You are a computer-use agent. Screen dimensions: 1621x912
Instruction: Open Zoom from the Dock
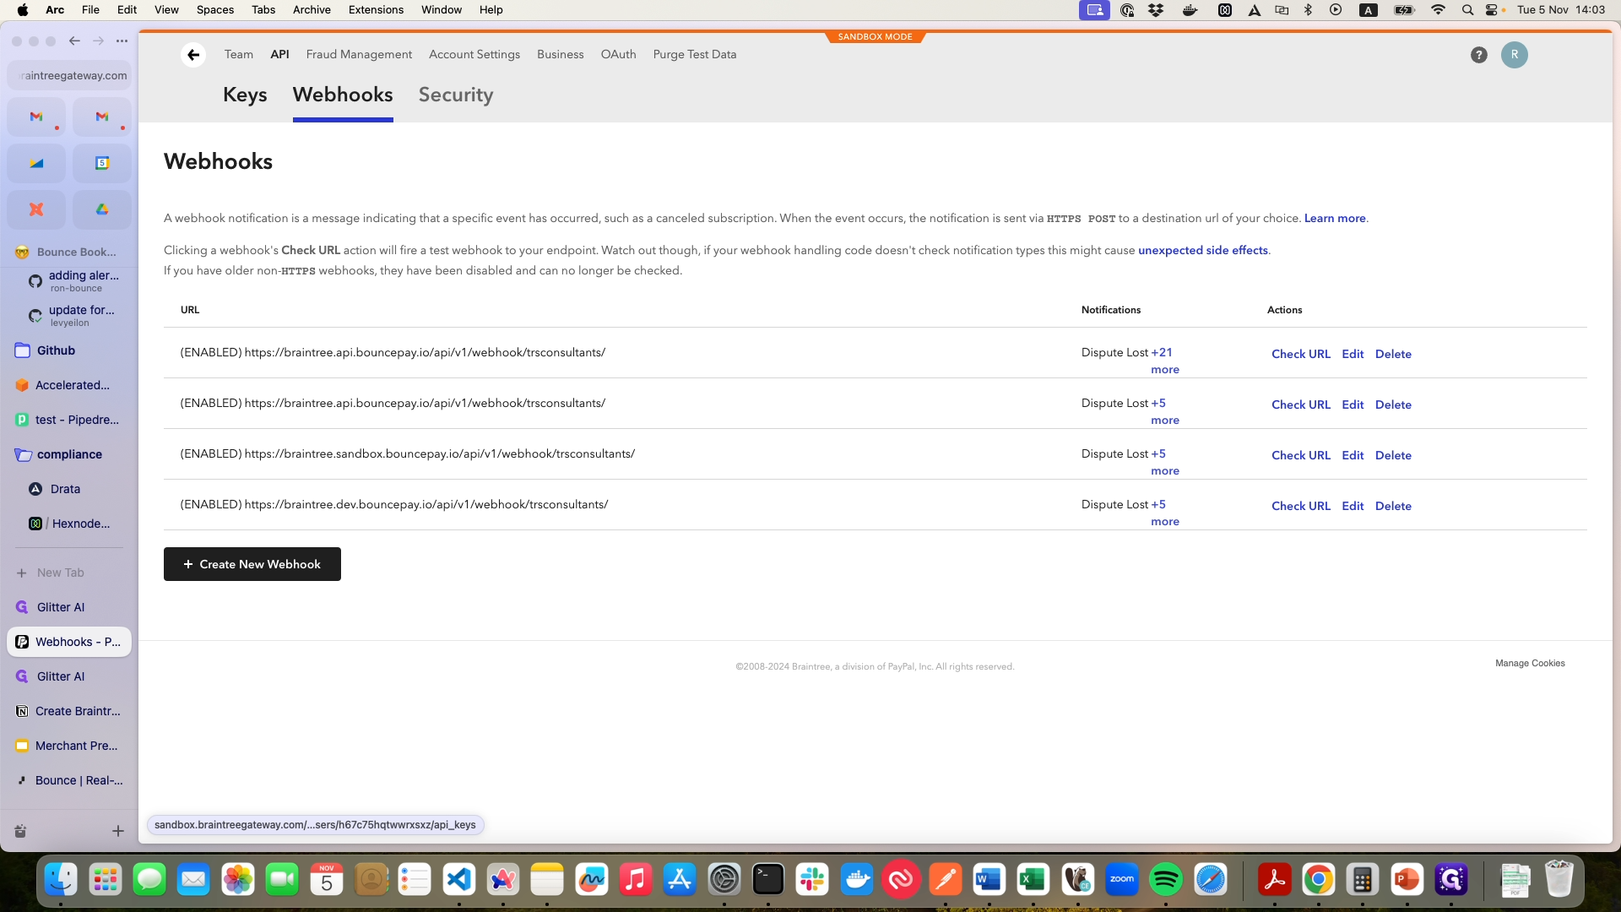(1122, 880)
